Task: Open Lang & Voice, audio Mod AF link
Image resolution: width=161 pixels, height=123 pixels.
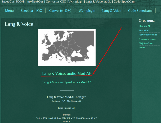Action: pos(67,73)
